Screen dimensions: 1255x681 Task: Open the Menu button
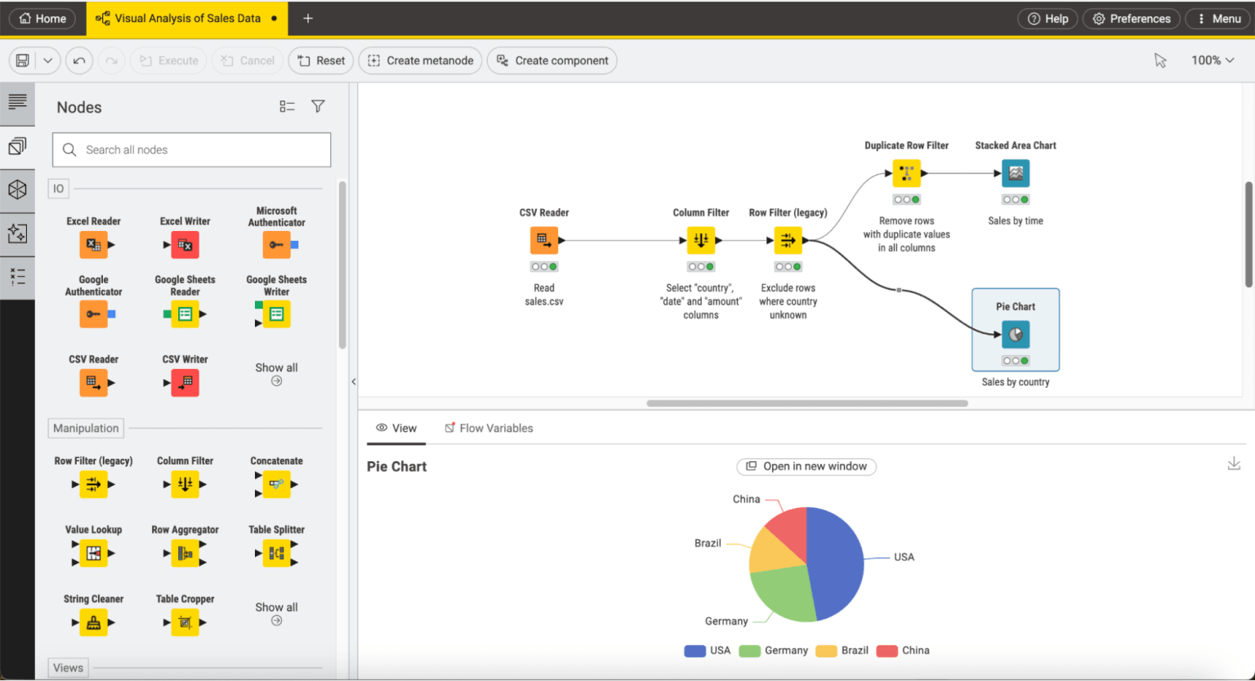tap(1218, 18)
